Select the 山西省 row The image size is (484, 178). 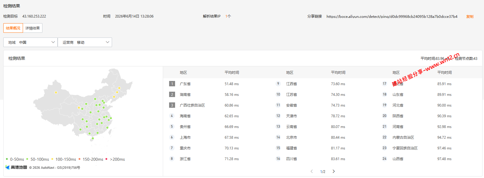pos(429,159)
